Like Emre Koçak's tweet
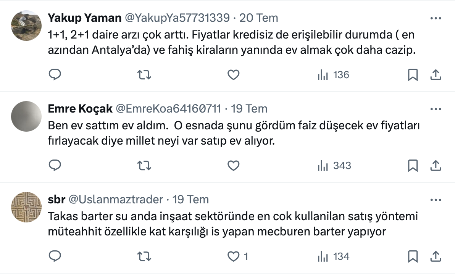The width and height of the screenshot is (455, 277). (x=233, y=166)
